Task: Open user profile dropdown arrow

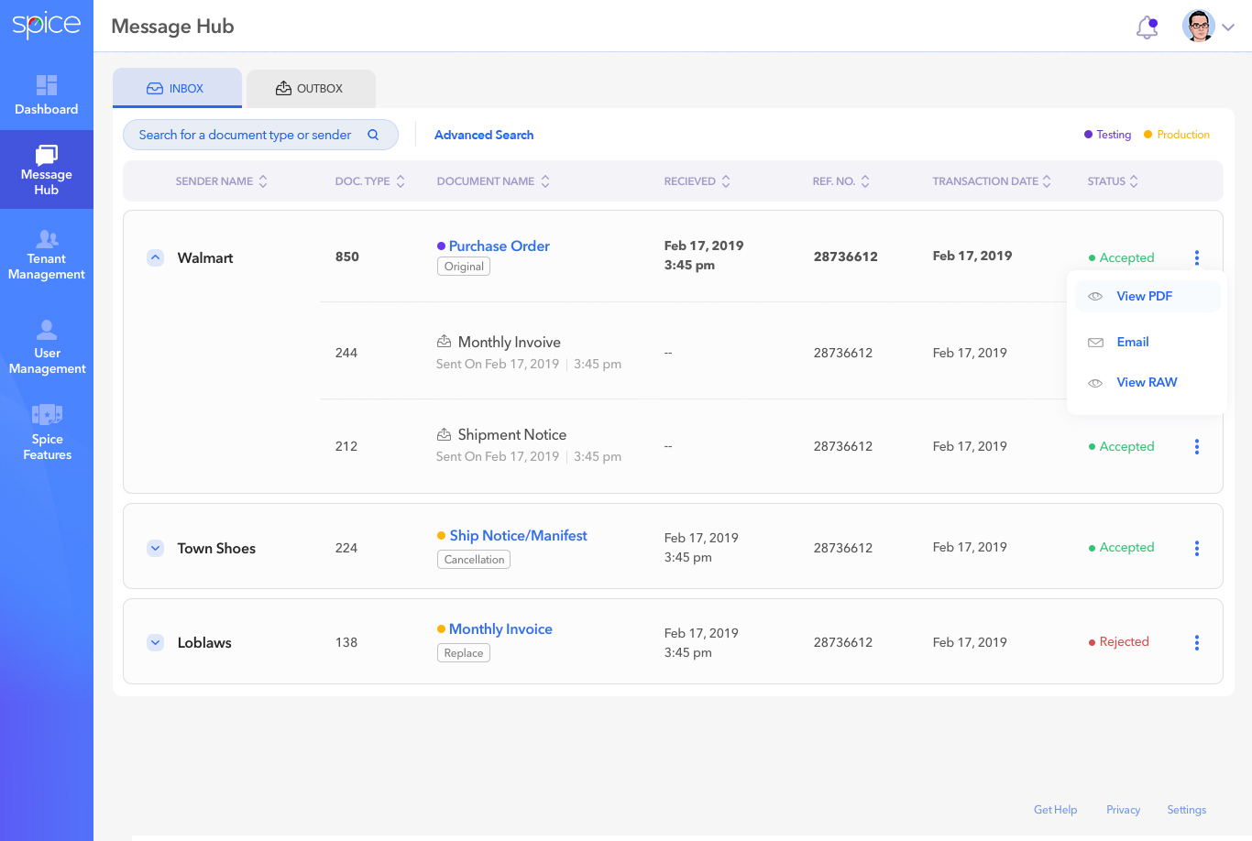Action: point(1228,27)
